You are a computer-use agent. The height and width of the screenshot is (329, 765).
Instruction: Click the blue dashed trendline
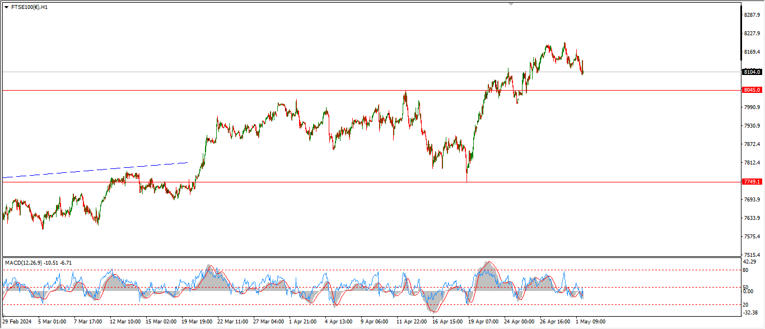click(x=95, y=170)
